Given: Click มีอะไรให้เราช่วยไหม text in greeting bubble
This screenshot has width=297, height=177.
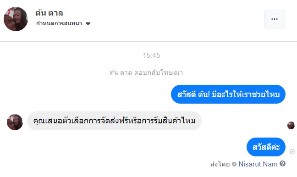Looking at the screenshot, I should (246, 94).
